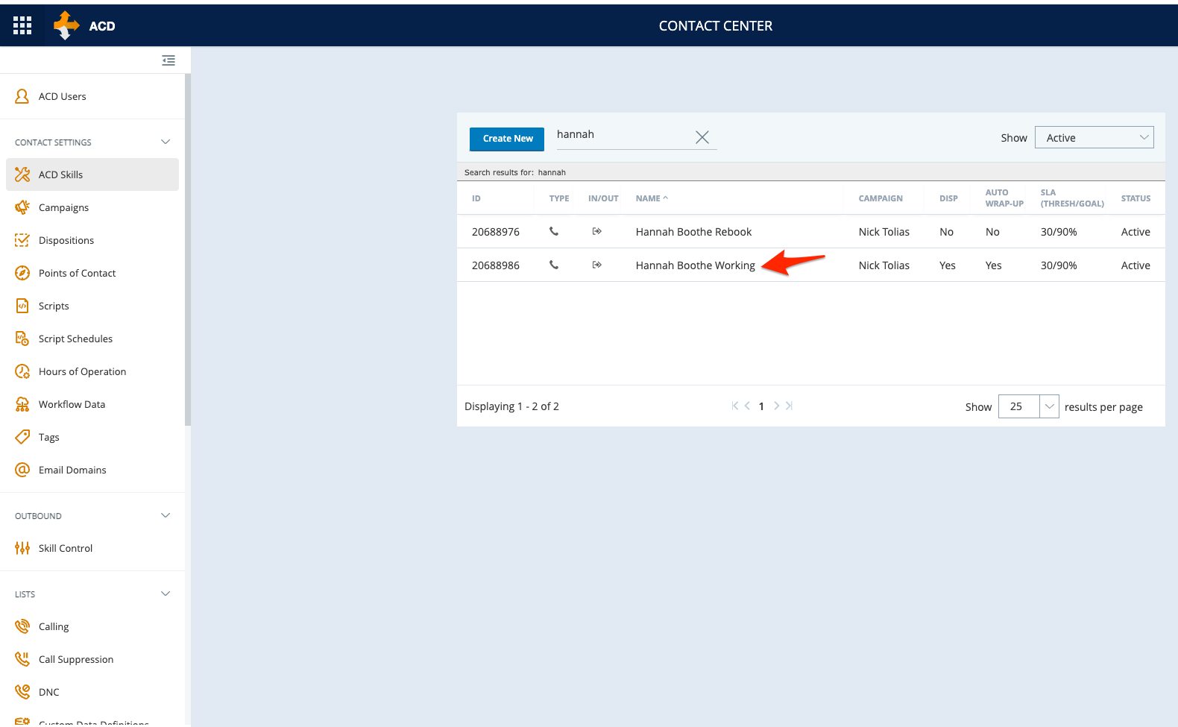Viewport: 1178px width, 727px height.
Task: Collapse the Outbound section chevron
Action: (166, 515)
